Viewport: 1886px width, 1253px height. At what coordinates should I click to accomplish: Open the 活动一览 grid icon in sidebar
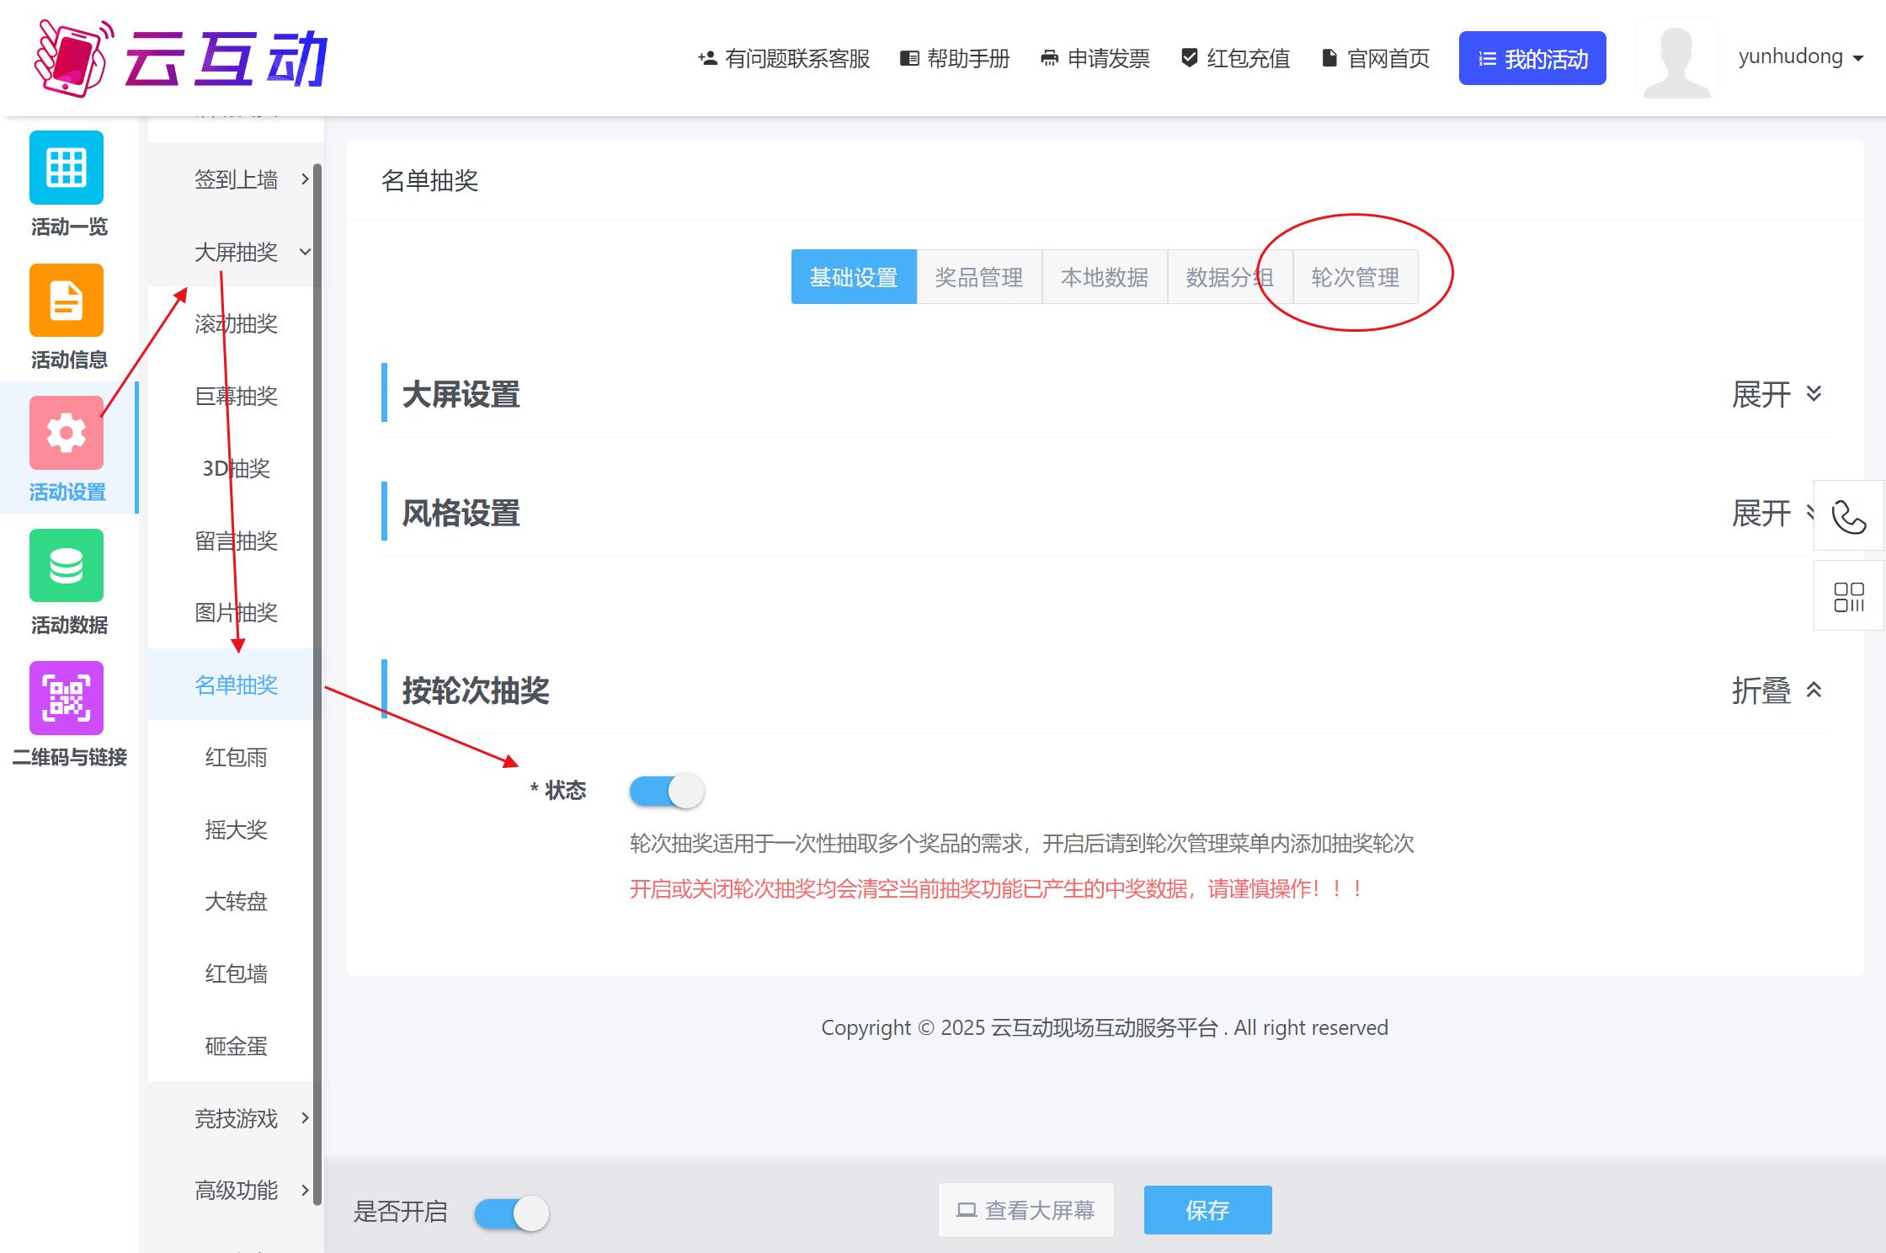[67, 168]
